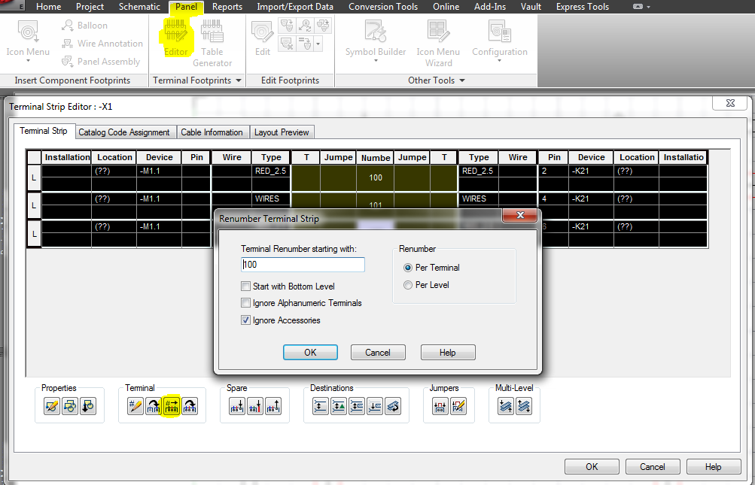The width and height of the screenshot is (755, 485).
Task: Open the Reports menu
Action: point(227,7)
